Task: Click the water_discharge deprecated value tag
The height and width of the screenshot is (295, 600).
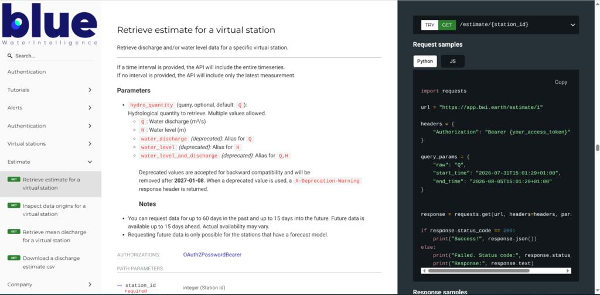Action: pyautogui.click(x=164, y=139)
